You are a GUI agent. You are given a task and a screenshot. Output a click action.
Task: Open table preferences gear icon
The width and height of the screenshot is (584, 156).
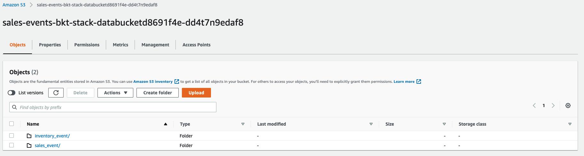(568, 105)
